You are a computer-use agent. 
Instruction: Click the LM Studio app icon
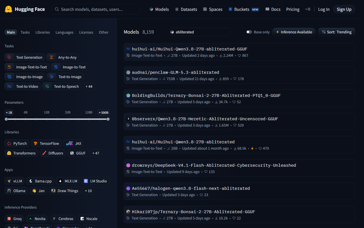point(86,181)
